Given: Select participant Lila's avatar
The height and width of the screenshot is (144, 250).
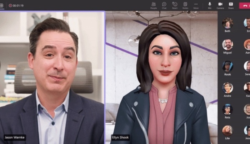Looking at the screenshot, I should [x=227, y=130].
